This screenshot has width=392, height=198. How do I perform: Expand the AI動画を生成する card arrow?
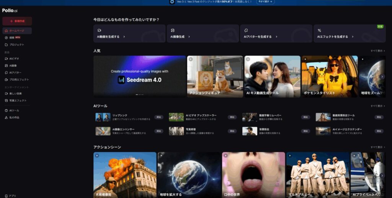124,37
